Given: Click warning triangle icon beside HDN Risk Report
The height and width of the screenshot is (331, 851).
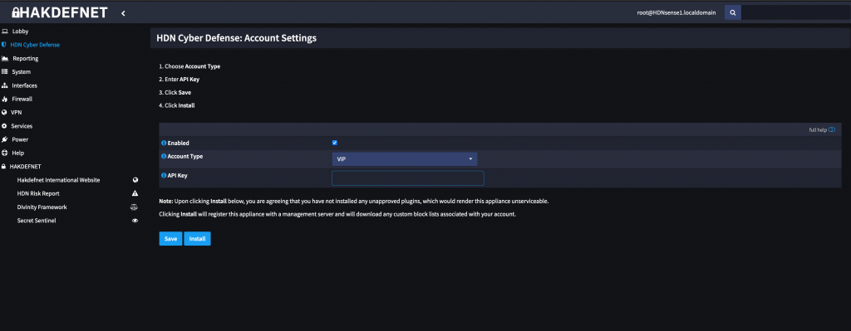Looking at the screenshot, I should (135, 193).
